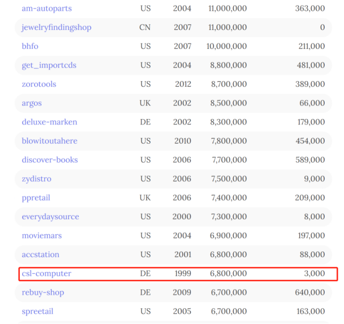Open the bhfo seller page
The width and height of the screenshot is (344, 324).
coord(30,46)
